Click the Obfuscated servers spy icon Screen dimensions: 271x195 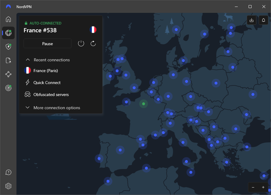tap(28, 95)
